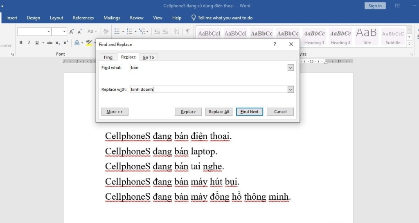Click Tell me what you want to do
The width and height of the screenshot is (419, 223).
[225, 18]
